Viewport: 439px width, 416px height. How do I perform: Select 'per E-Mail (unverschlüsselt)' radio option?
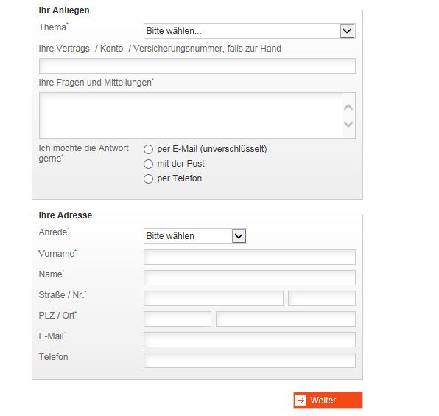coord(148,149)
